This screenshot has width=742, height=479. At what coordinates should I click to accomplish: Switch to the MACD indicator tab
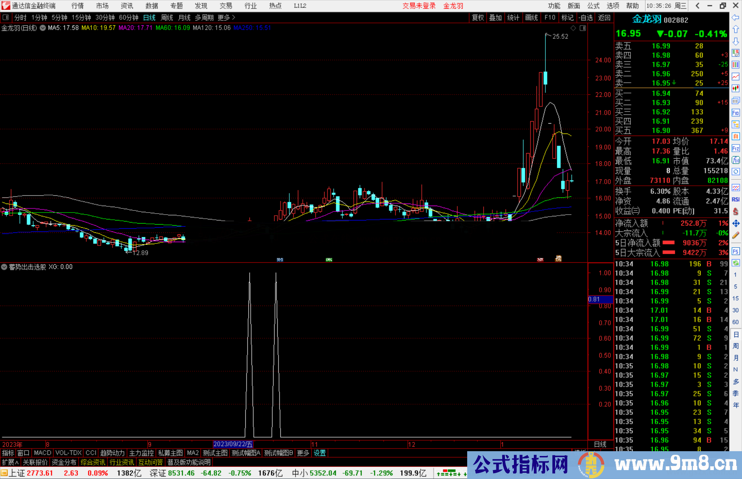tap(43, 453)
